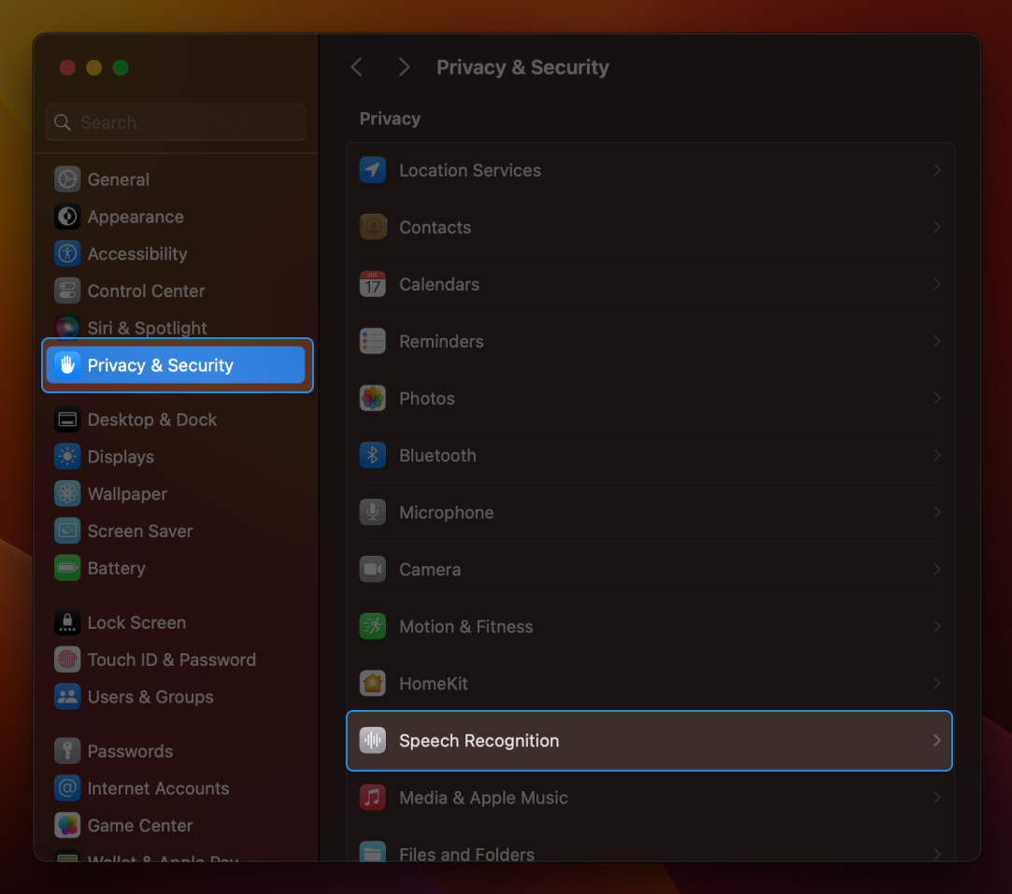1012x894 pixels.
Task: Open Photos using the right chevron
Action: [x=936, y=399]
